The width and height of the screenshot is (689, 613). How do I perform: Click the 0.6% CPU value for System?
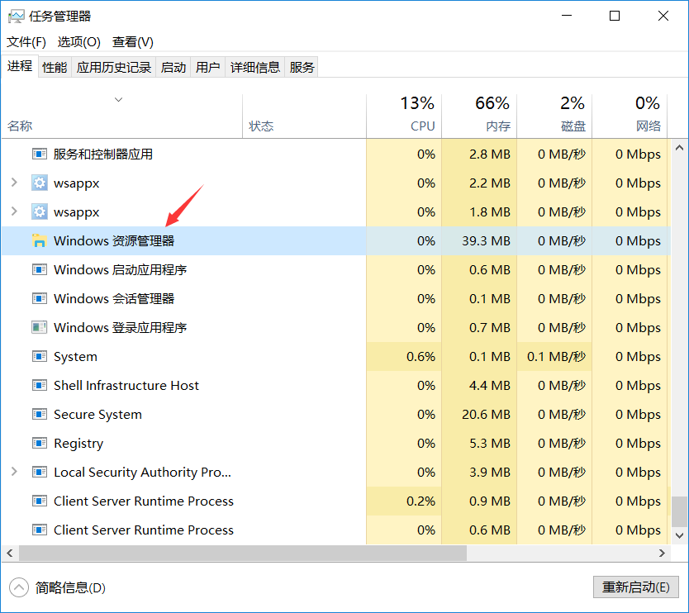click(421, 356)
